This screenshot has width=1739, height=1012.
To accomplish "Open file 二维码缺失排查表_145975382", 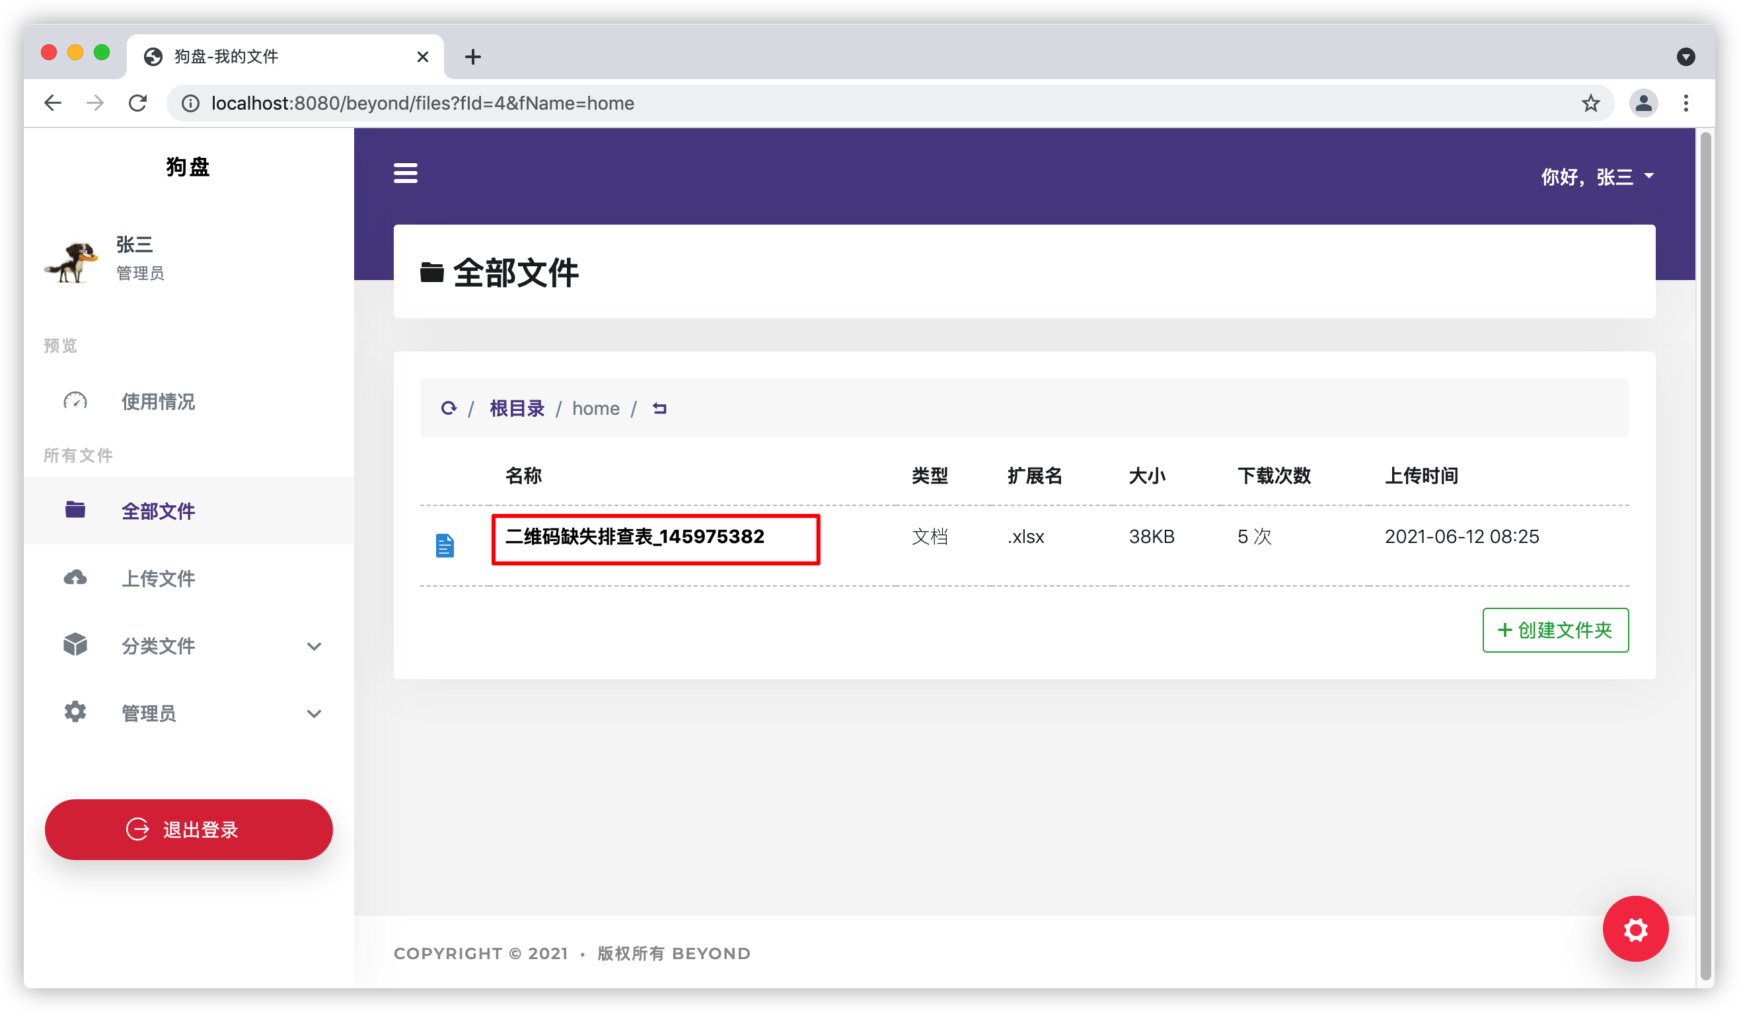I will click(x=634, y=536).
